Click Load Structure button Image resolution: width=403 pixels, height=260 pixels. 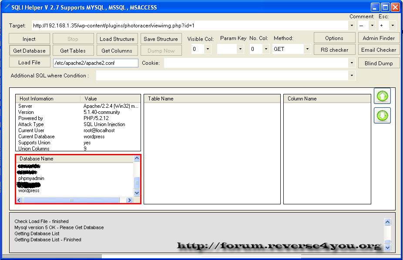117,39
